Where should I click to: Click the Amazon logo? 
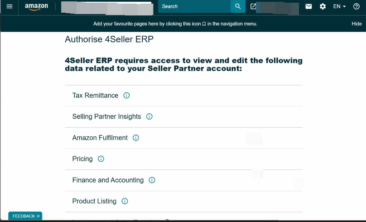pos(36,7)
